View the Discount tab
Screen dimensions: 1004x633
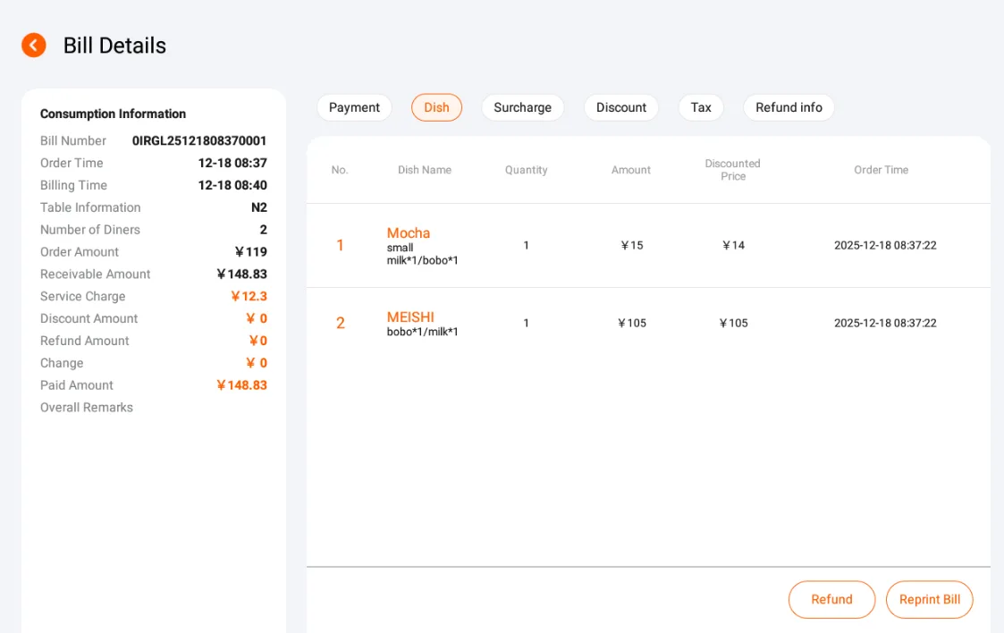coord(621,107)
